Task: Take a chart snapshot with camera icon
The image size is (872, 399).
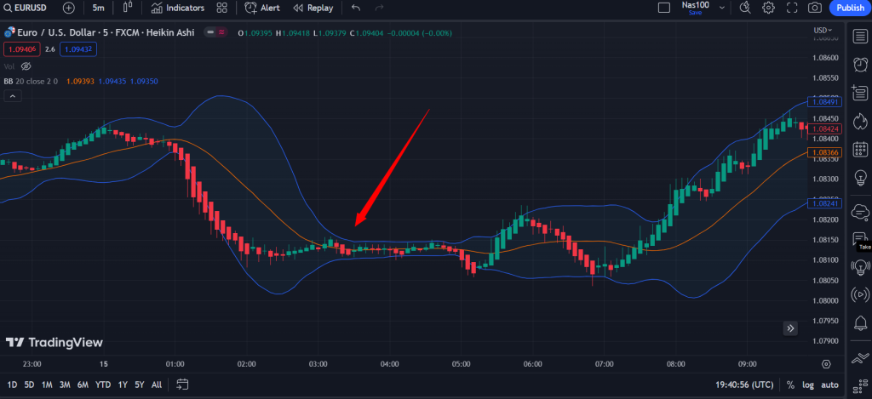Action: tap(814, 8)
